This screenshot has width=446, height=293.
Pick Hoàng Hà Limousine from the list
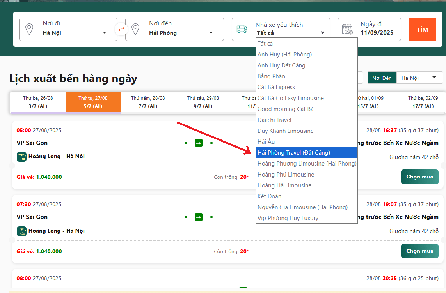tap(284, 185)
